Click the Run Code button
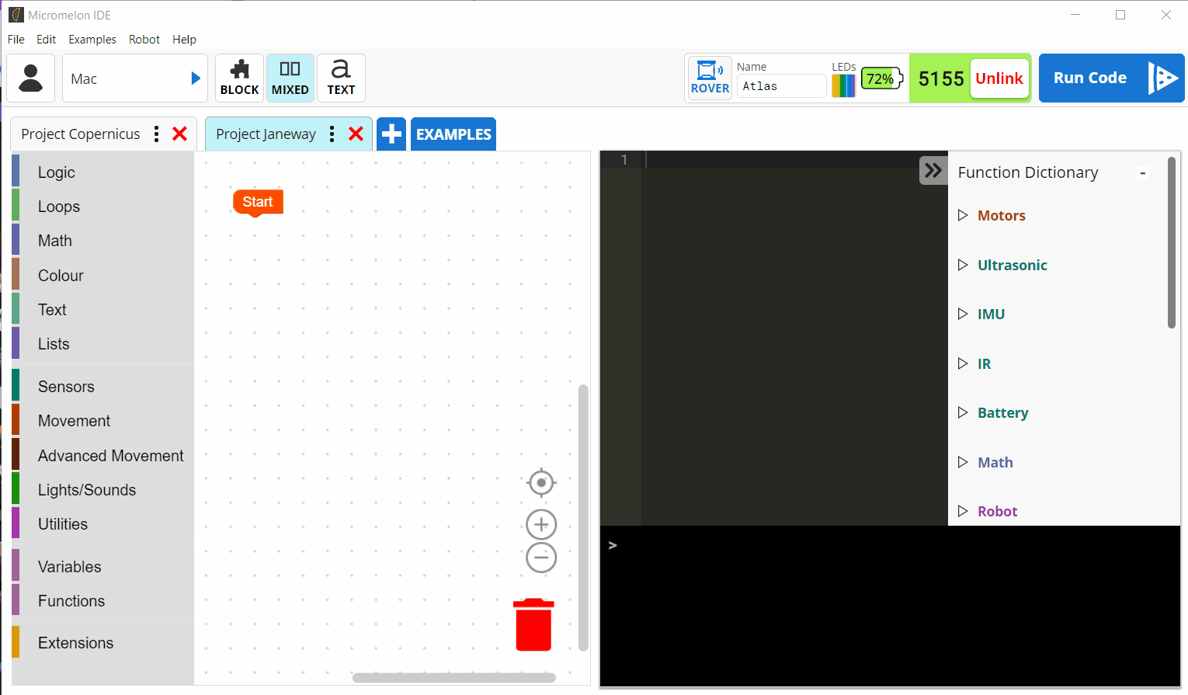 (1111, 78)
